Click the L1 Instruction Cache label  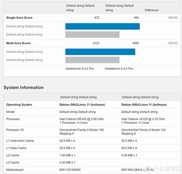[20, 141]
